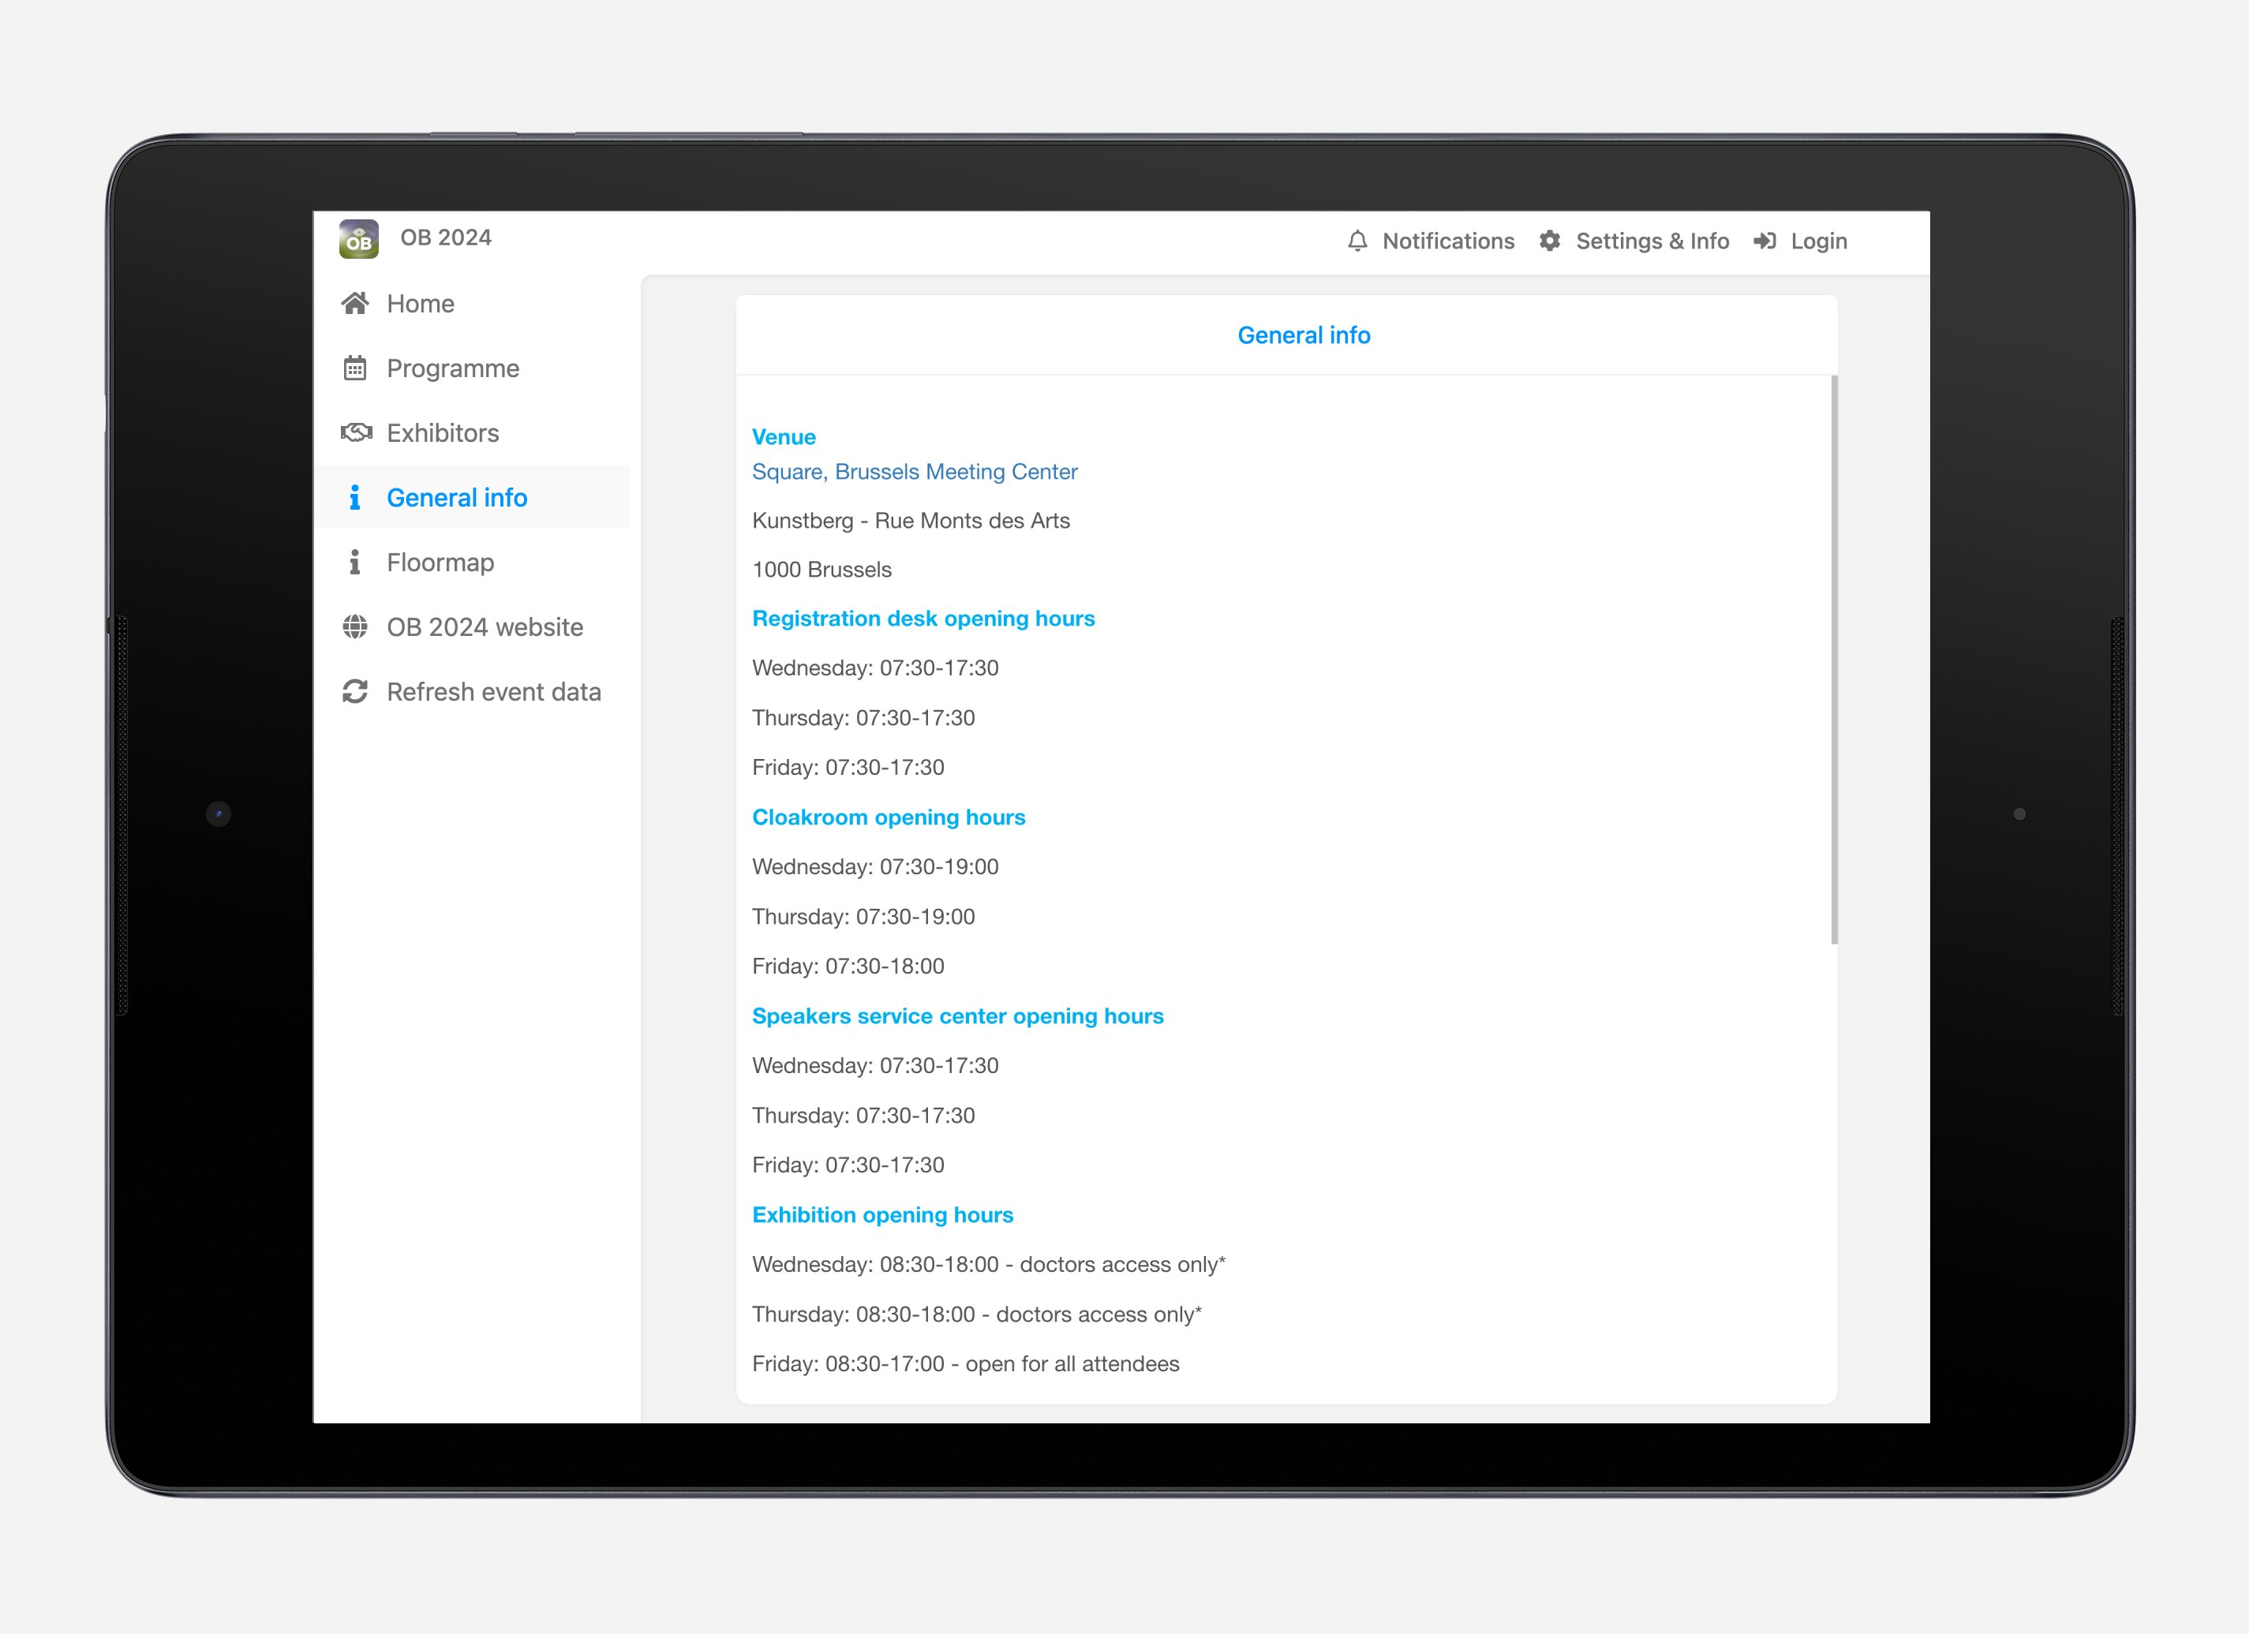Viewport: 2249px width, 1634px height.
Task: Click the globe icon for OB 2024 website
Action: [x=355, y=626]
